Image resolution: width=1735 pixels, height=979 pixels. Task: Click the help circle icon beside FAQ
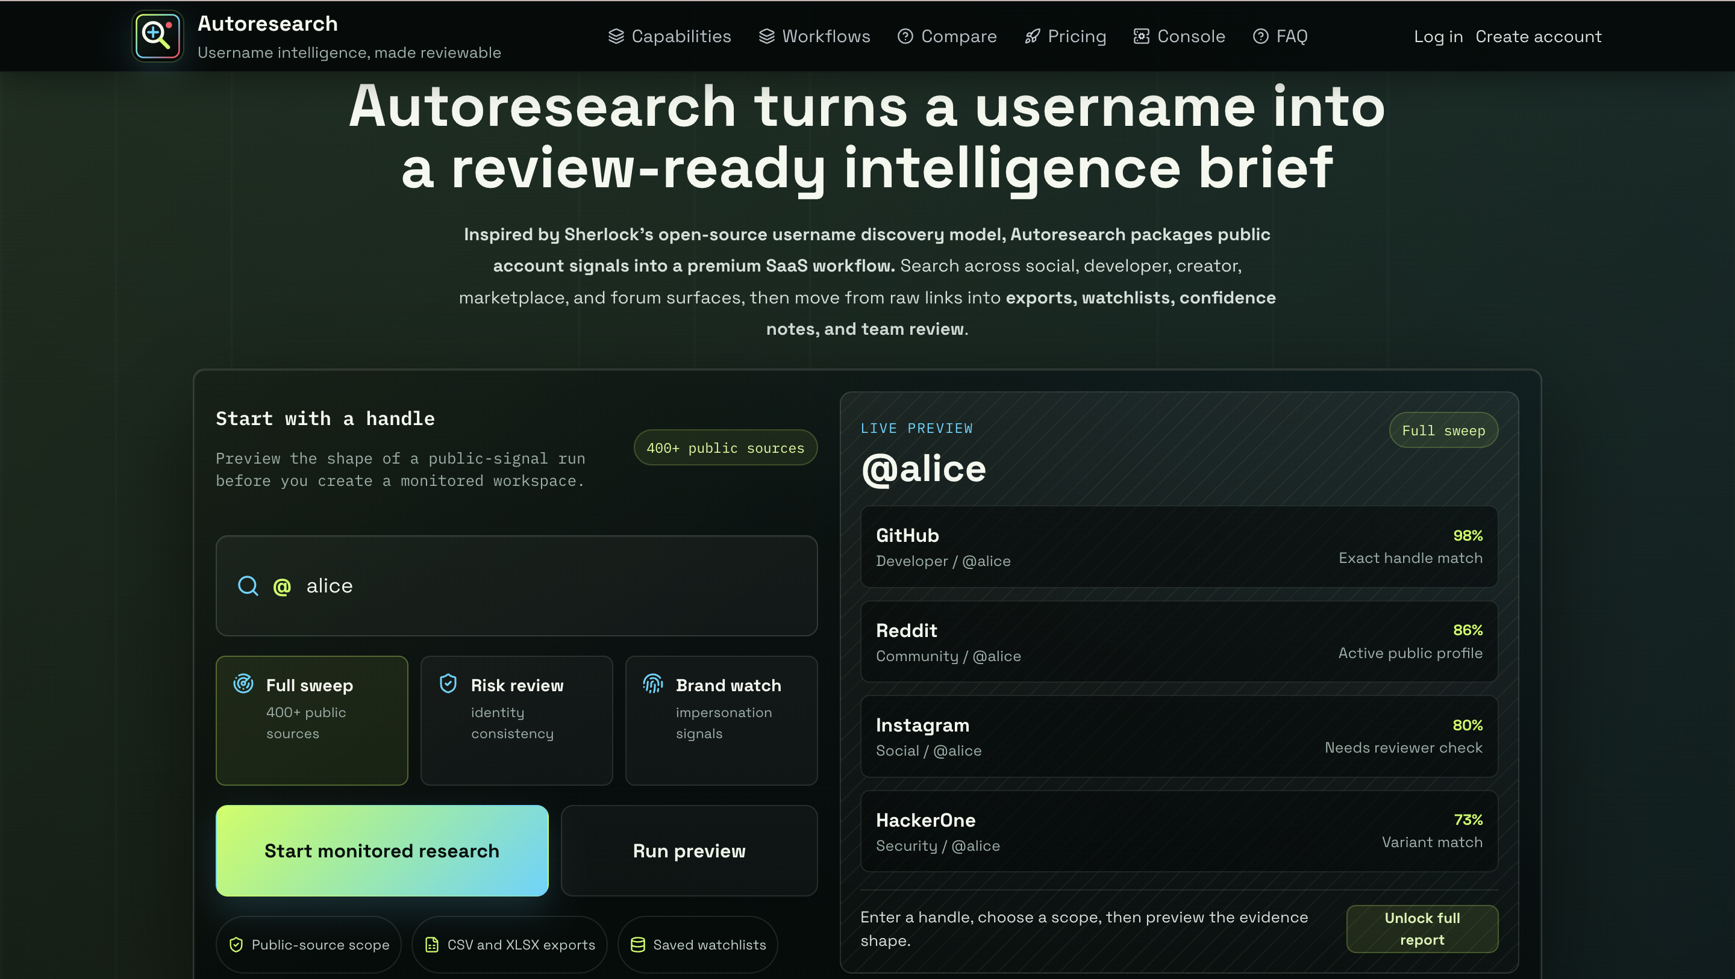[1260, 36]
